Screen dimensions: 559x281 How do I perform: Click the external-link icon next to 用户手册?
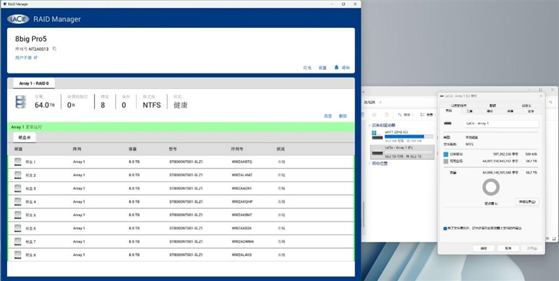pyautogui.click(x=36, y=57)
